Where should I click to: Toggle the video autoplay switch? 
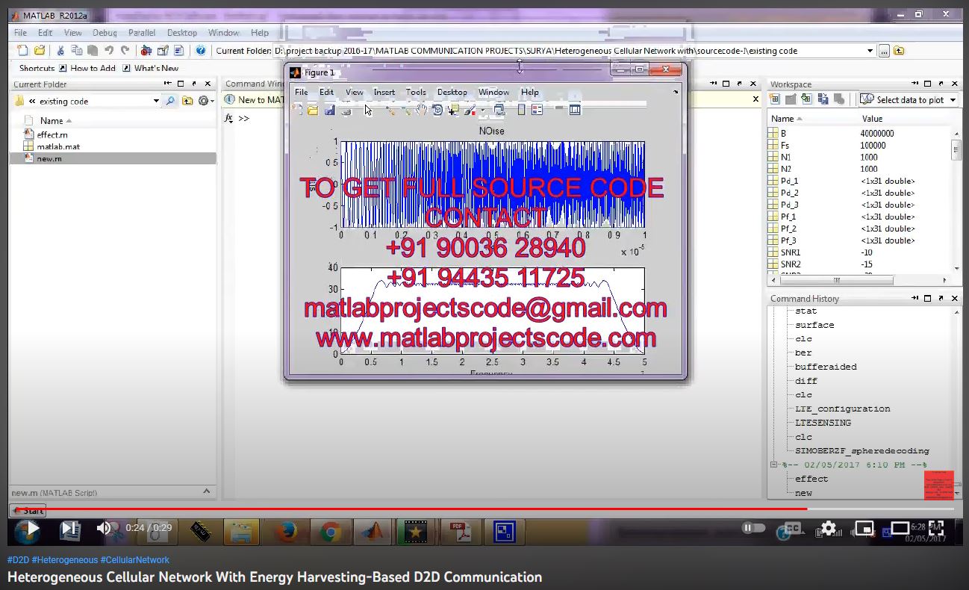pos(754,528)
